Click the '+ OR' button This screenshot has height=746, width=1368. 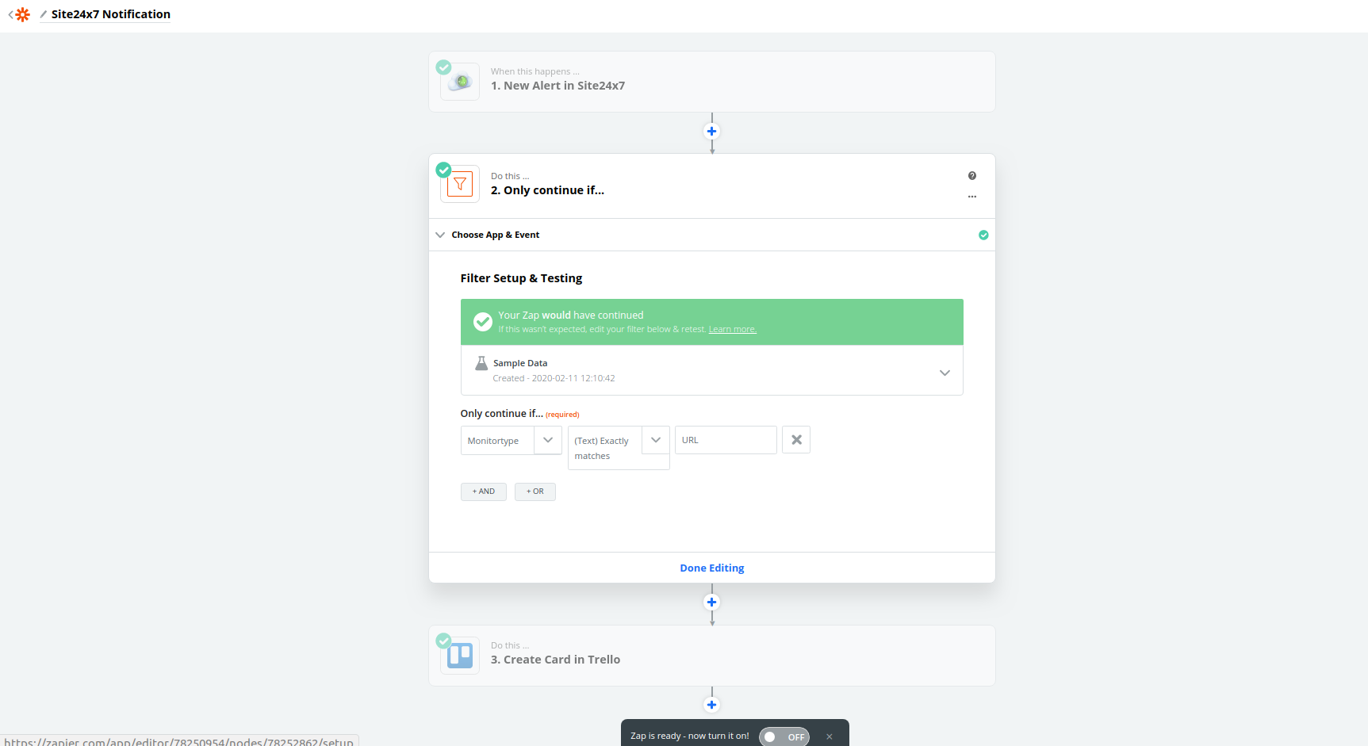pyautogui.click(x=535, y=492)
